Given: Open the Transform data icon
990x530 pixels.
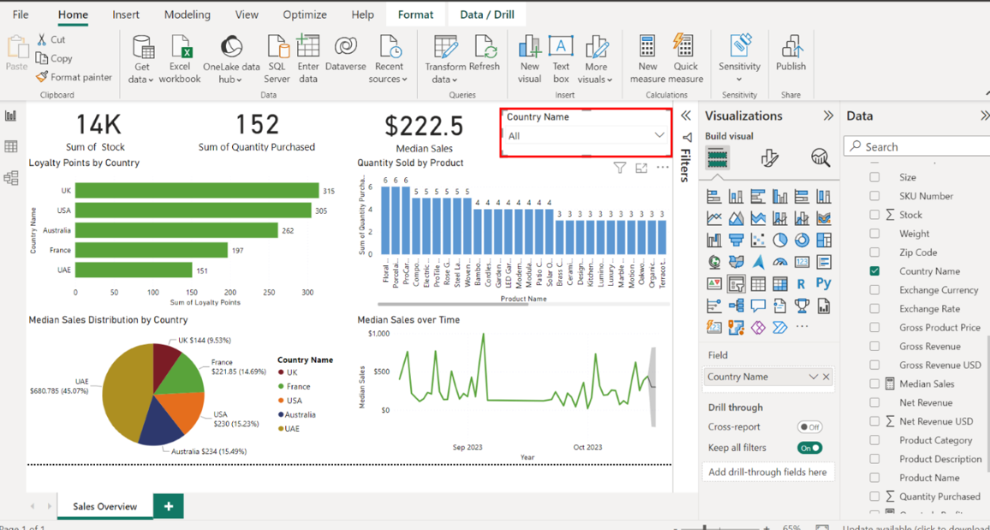Looking at the screenshot, I should click(445, 48).
